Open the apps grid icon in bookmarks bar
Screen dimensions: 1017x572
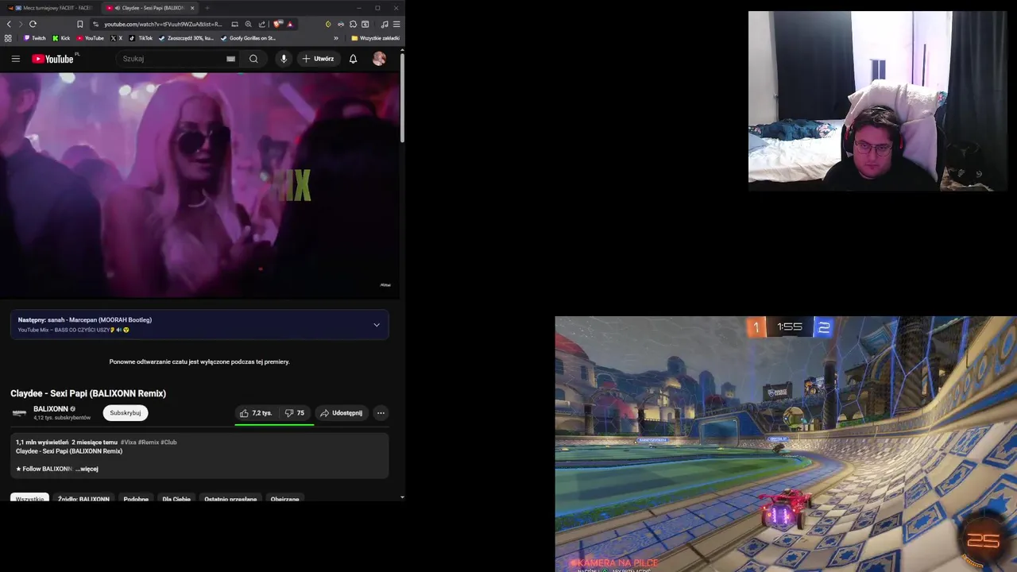8,38
